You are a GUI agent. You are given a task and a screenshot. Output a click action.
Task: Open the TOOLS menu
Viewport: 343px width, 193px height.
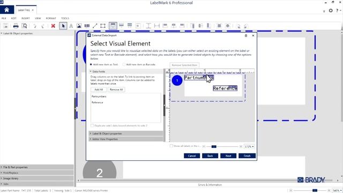pos(65,18)
